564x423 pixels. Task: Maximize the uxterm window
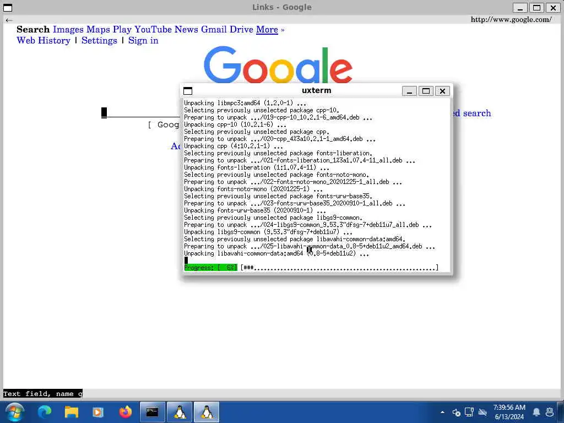point(426,91)
